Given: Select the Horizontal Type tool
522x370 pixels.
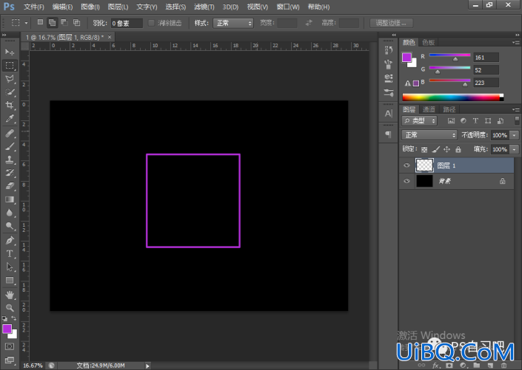Looking at the screenshot, I should pos(10,254).
